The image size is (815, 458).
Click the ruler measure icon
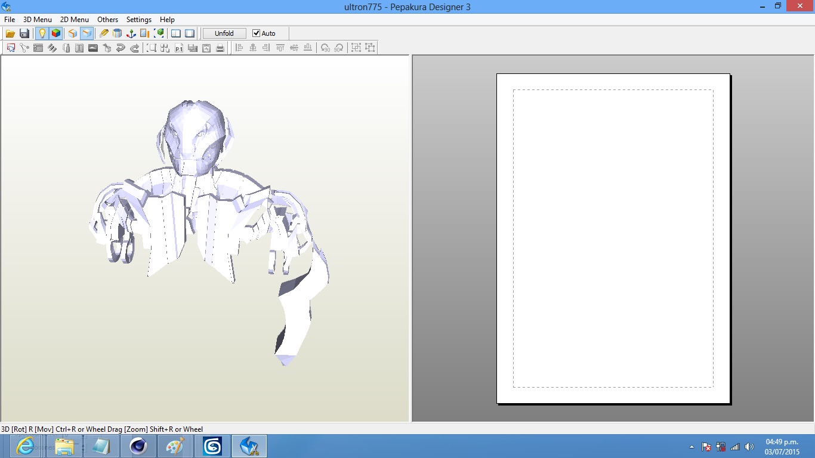pyautogui.click(x=66, y=48)
